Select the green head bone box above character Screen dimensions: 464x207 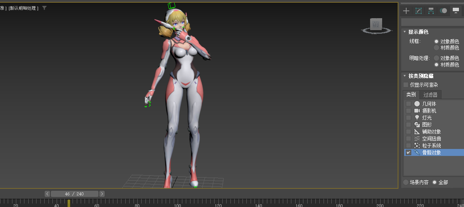coord(171,5)
